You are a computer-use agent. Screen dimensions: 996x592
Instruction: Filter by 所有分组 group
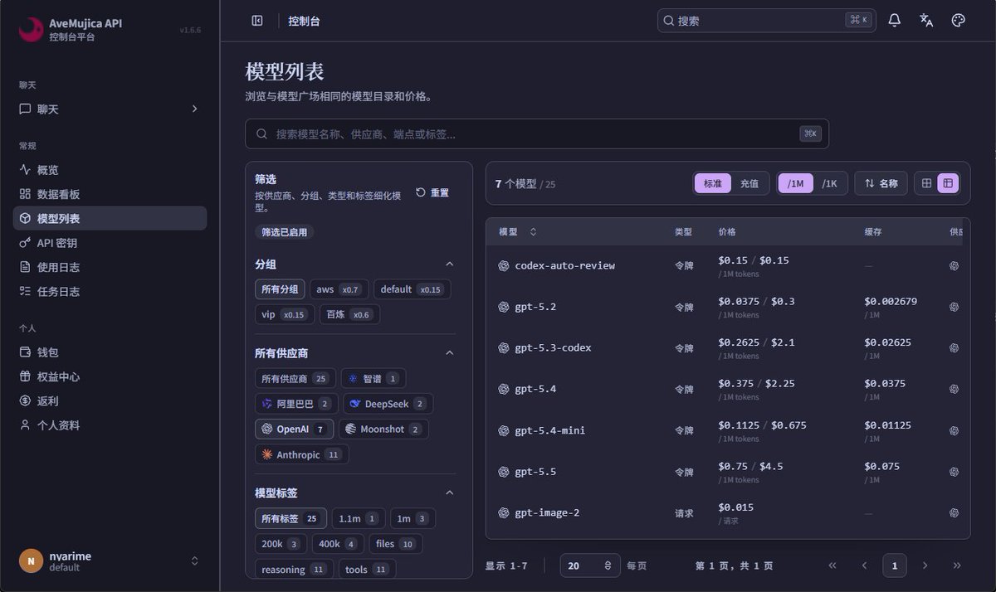280,289
